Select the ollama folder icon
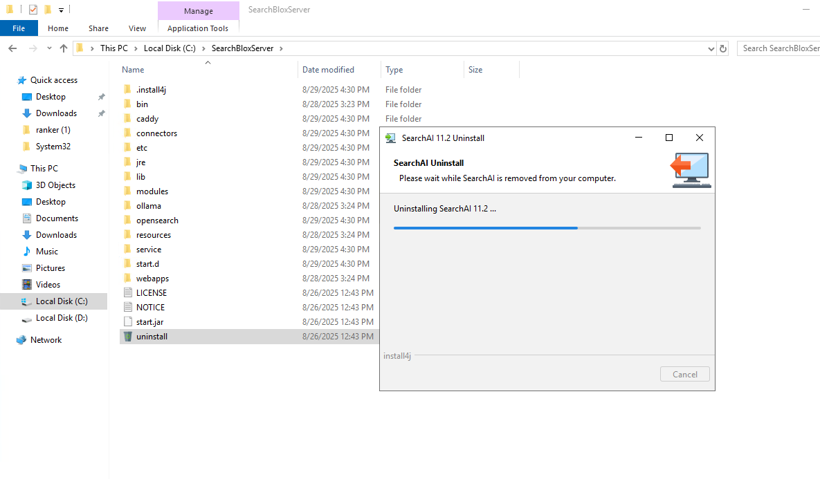This screenshot has width=820, height=479. pyautogui.click(x=127, y=206)
